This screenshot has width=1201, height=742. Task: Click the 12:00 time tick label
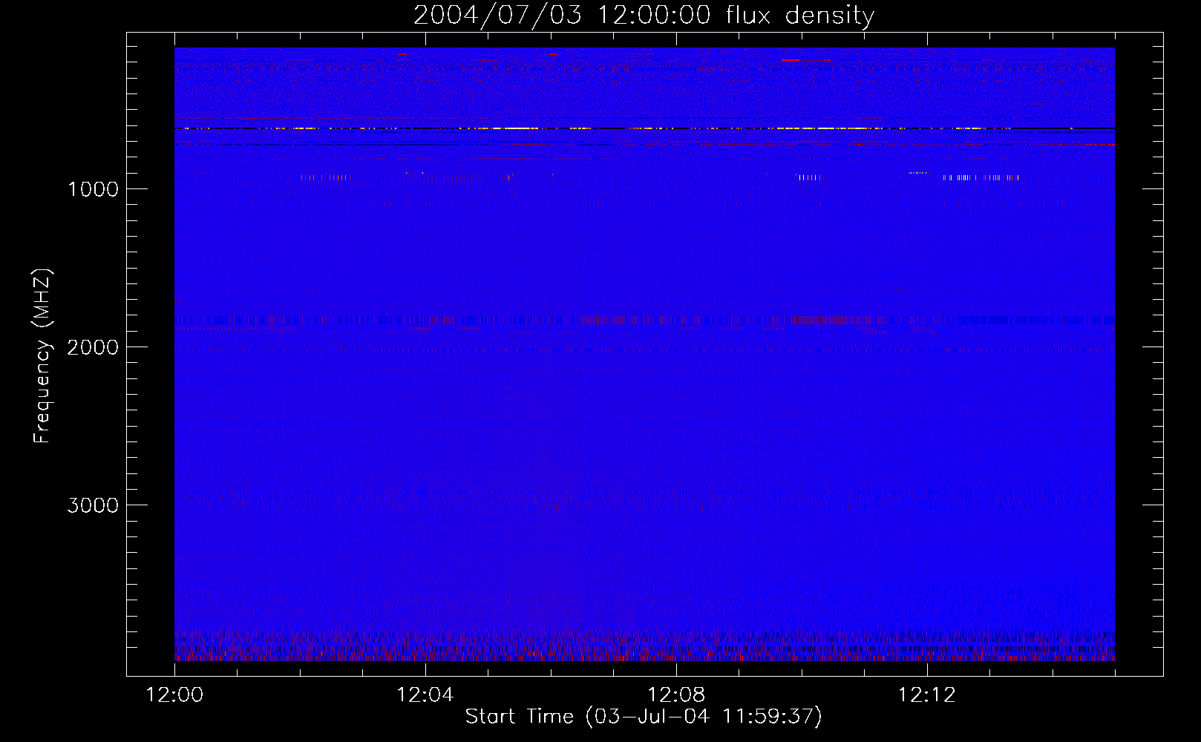coord(175,695)
